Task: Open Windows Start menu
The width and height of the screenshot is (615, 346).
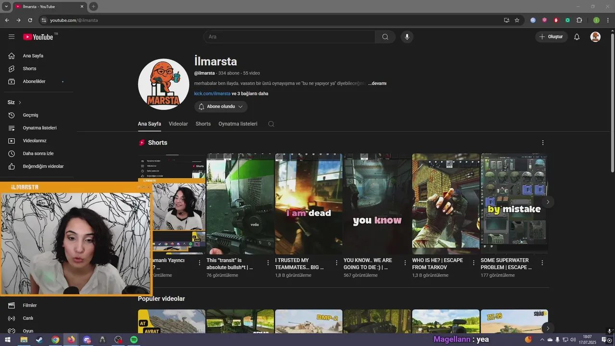Action: pos(8,340)
